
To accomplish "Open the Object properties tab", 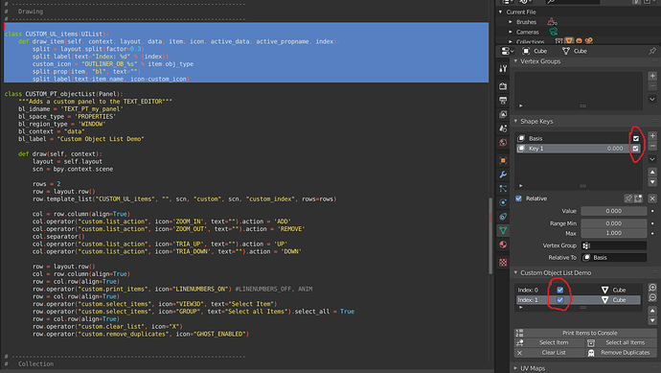I will [503, 160].
